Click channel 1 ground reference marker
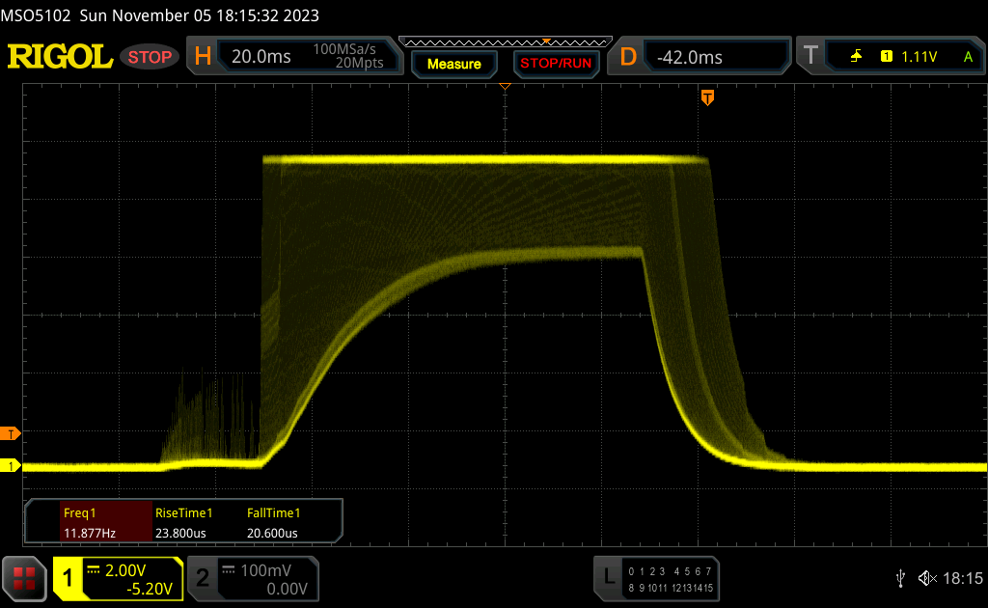988x608 pixels. tap(12, 466)
